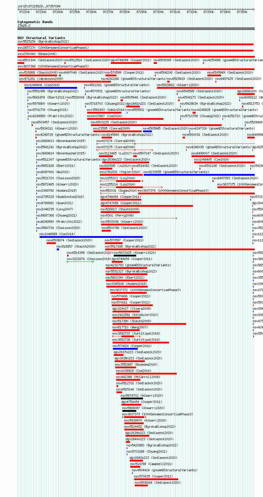Click the nsv5525154 (ByrskaBishop2022) variant label
The image size is (263, 497).
[x=43, y=41]
